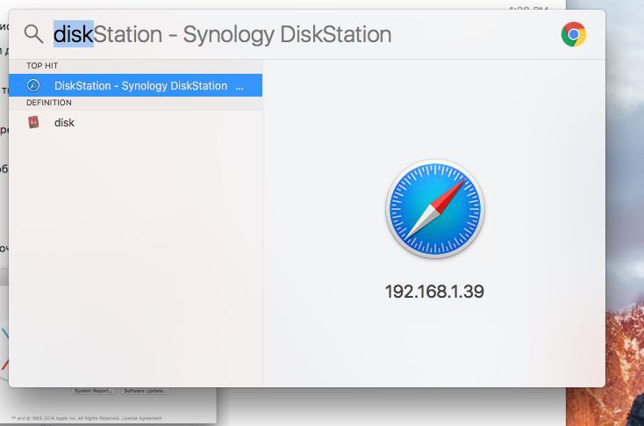Select the disk definition result
The height and width of the screenshot is (426, 644).
click(135, 123)
